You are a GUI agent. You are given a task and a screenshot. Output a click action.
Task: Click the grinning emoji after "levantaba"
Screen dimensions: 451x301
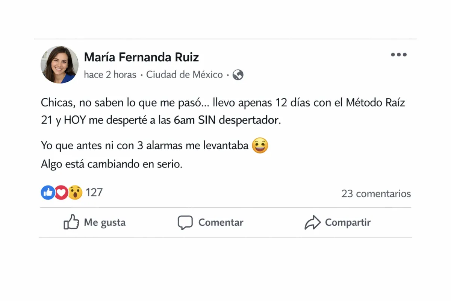pyautogui.click(x=260, y=146)
